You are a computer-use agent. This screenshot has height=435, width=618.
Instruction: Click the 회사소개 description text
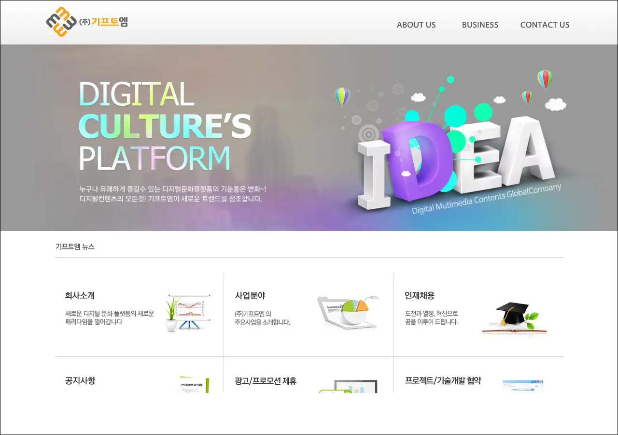tap(110, 318)
